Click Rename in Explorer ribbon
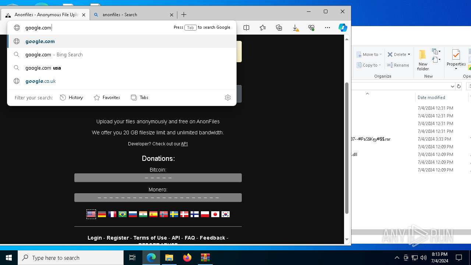Screen dimensions: 471x265 (x=398, y=65)
